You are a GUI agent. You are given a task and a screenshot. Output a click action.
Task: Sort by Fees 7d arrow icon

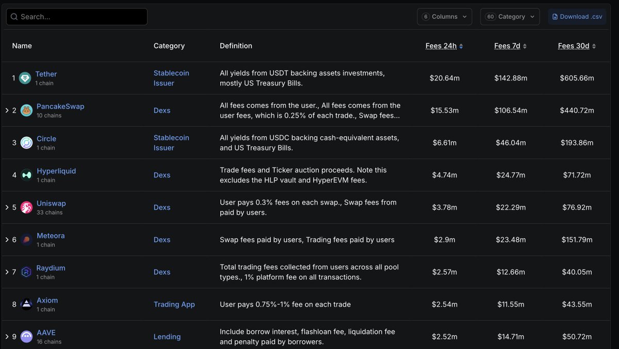click(x=525, y=46)
